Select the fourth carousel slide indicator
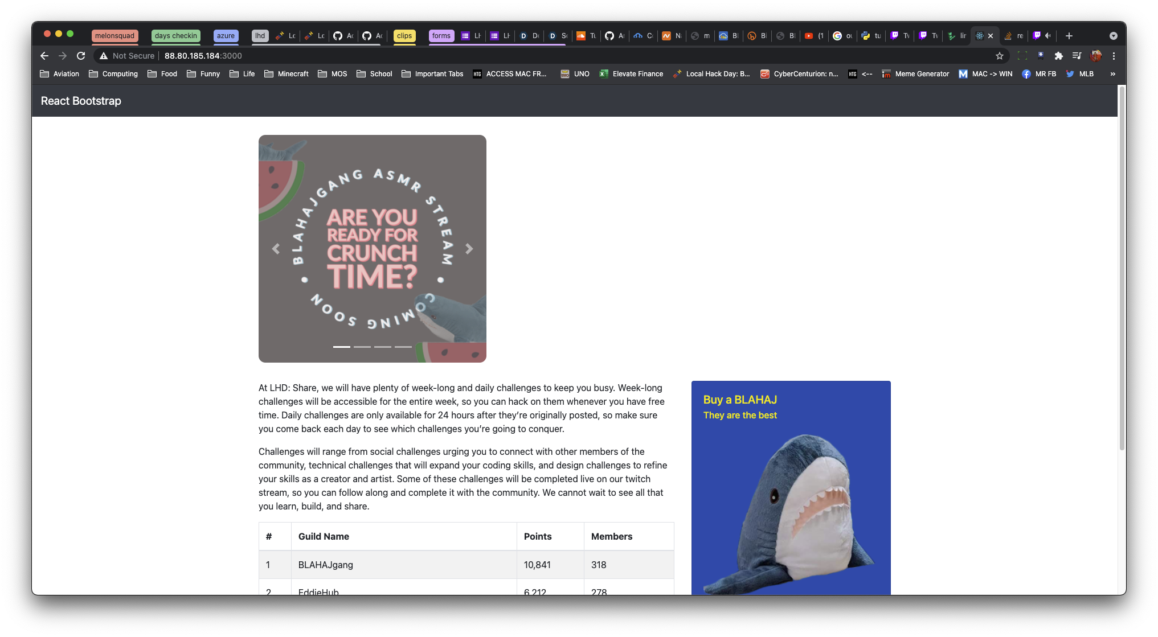1158x637 pixels. coord(403,347)
